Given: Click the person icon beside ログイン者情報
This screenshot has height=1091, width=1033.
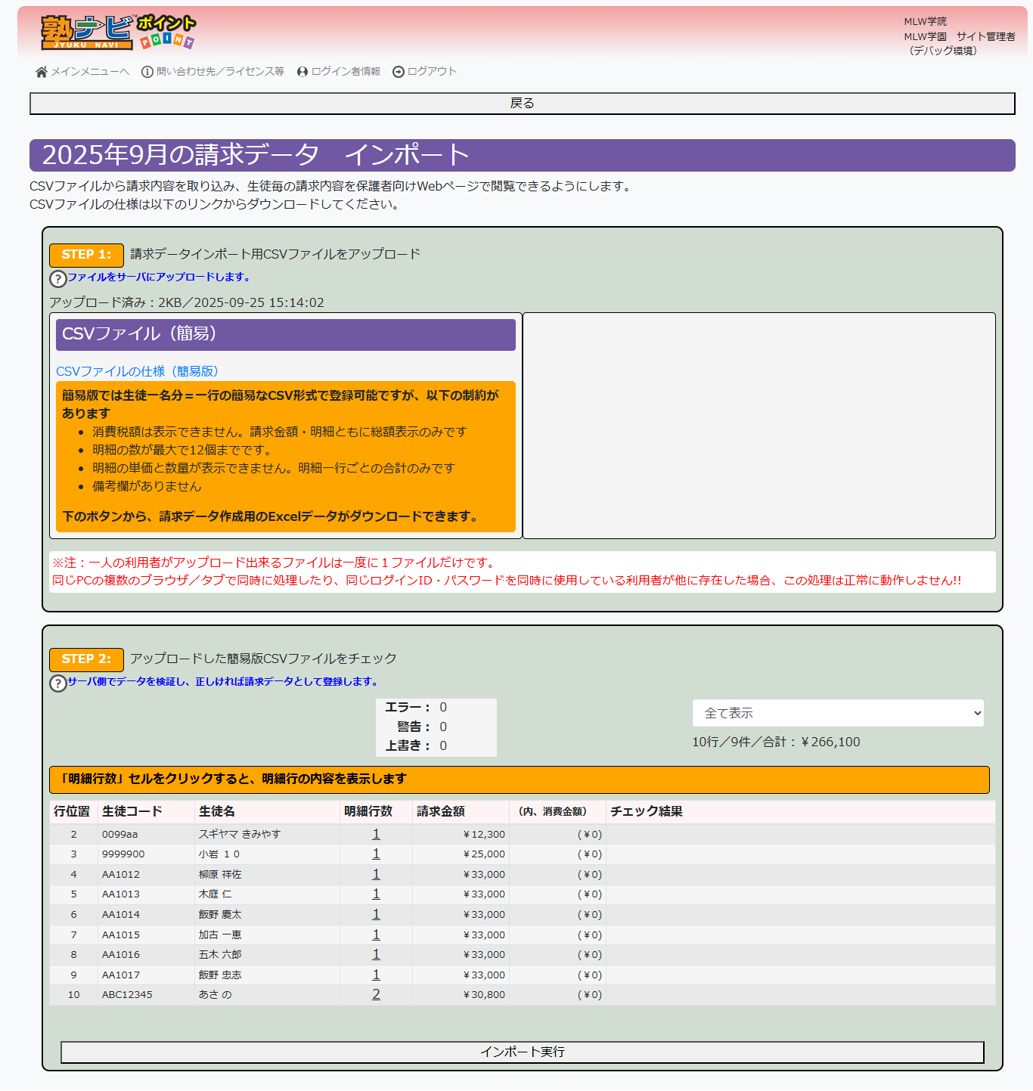Looking at the screenshot, I should [302, 72].
